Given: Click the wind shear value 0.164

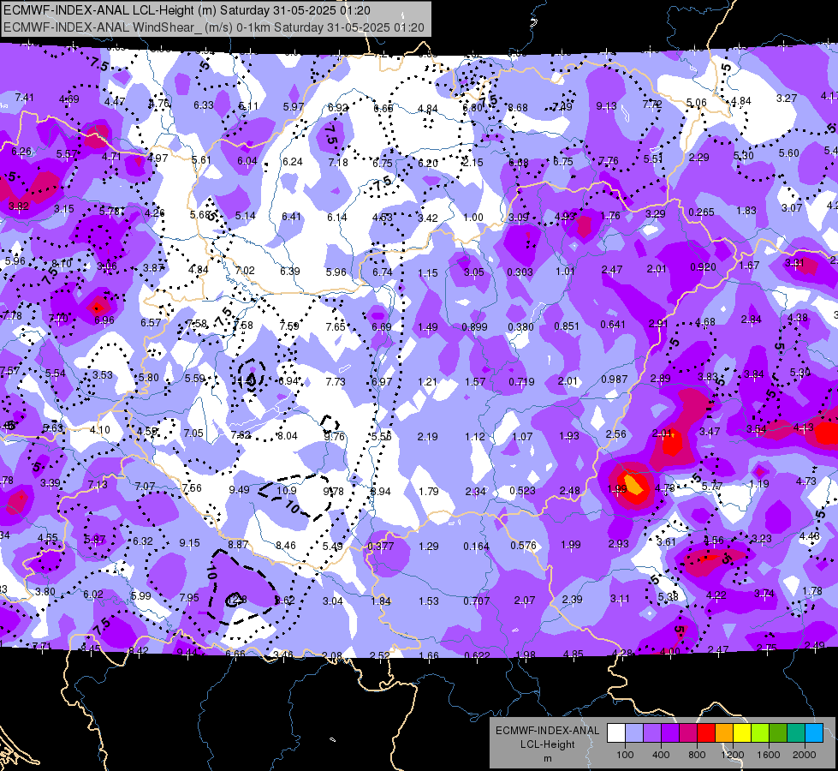Looking at the screenshot, I should pos(476,547).
